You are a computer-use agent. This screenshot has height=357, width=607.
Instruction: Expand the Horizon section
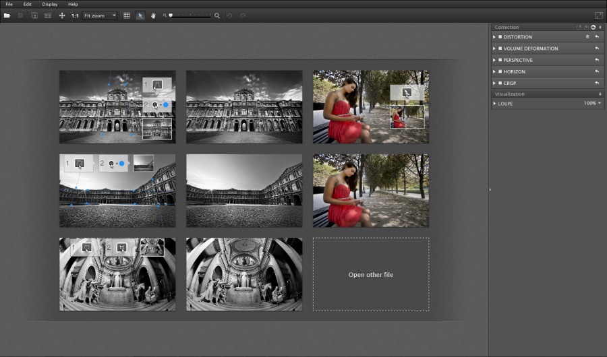pyautogui.click(x=494, y=71)
